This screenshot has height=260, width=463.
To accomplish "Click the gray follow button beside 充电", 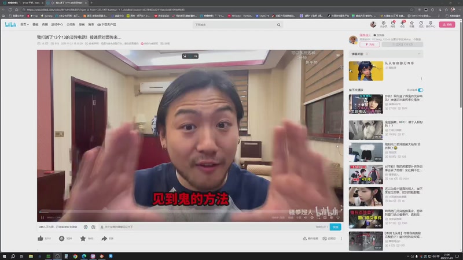I will point(402,44).
